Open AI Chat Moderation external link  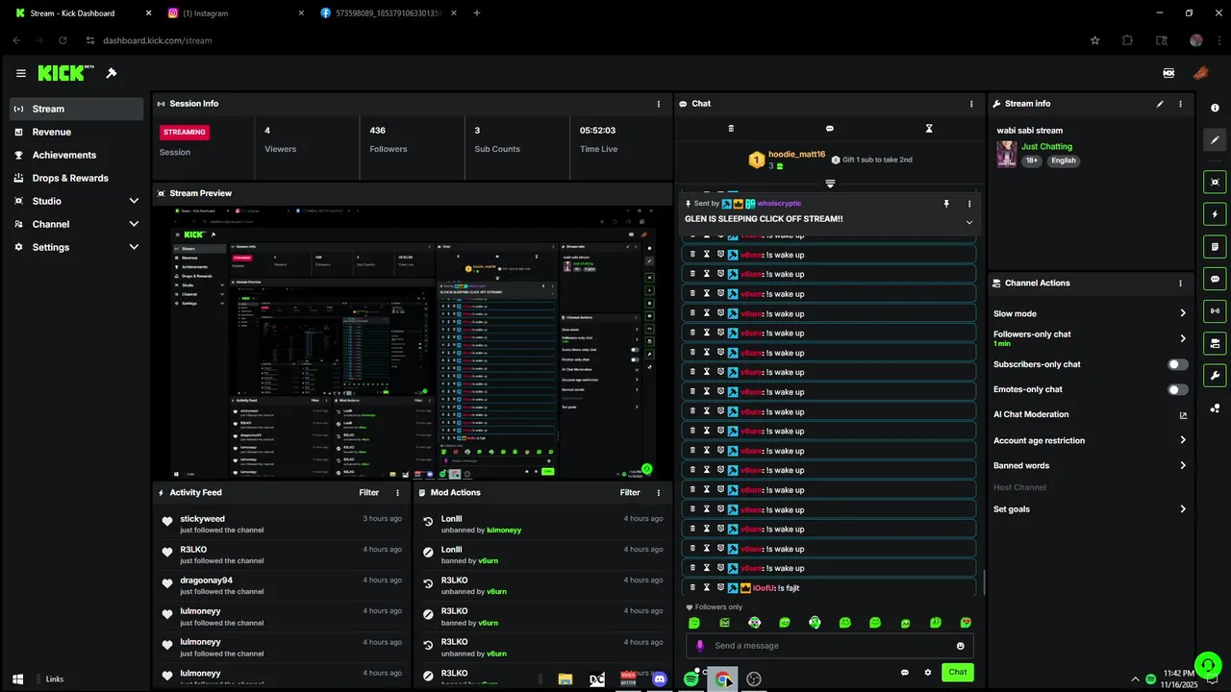click(x=1183, y=415)
